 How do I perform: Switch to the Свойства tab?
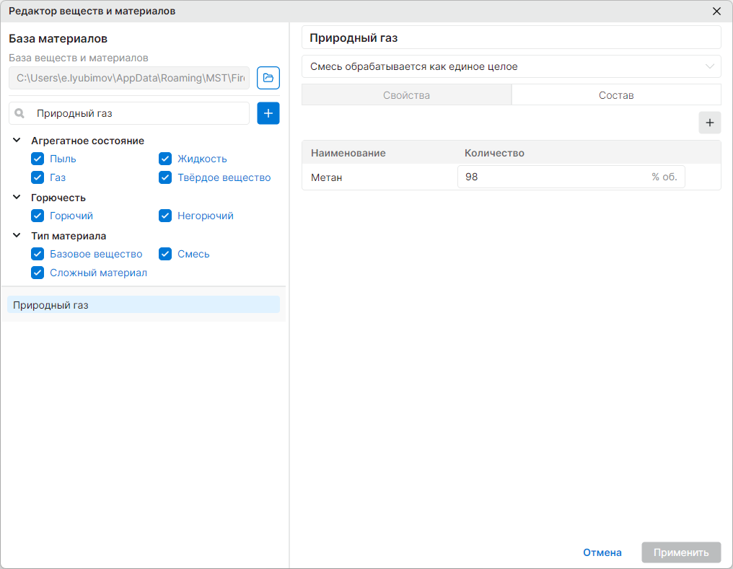coord(407,95)
